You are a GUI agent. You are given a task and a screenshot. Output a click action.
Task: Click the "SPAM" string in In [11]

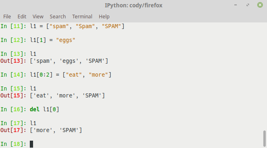[x=111, y=27]
